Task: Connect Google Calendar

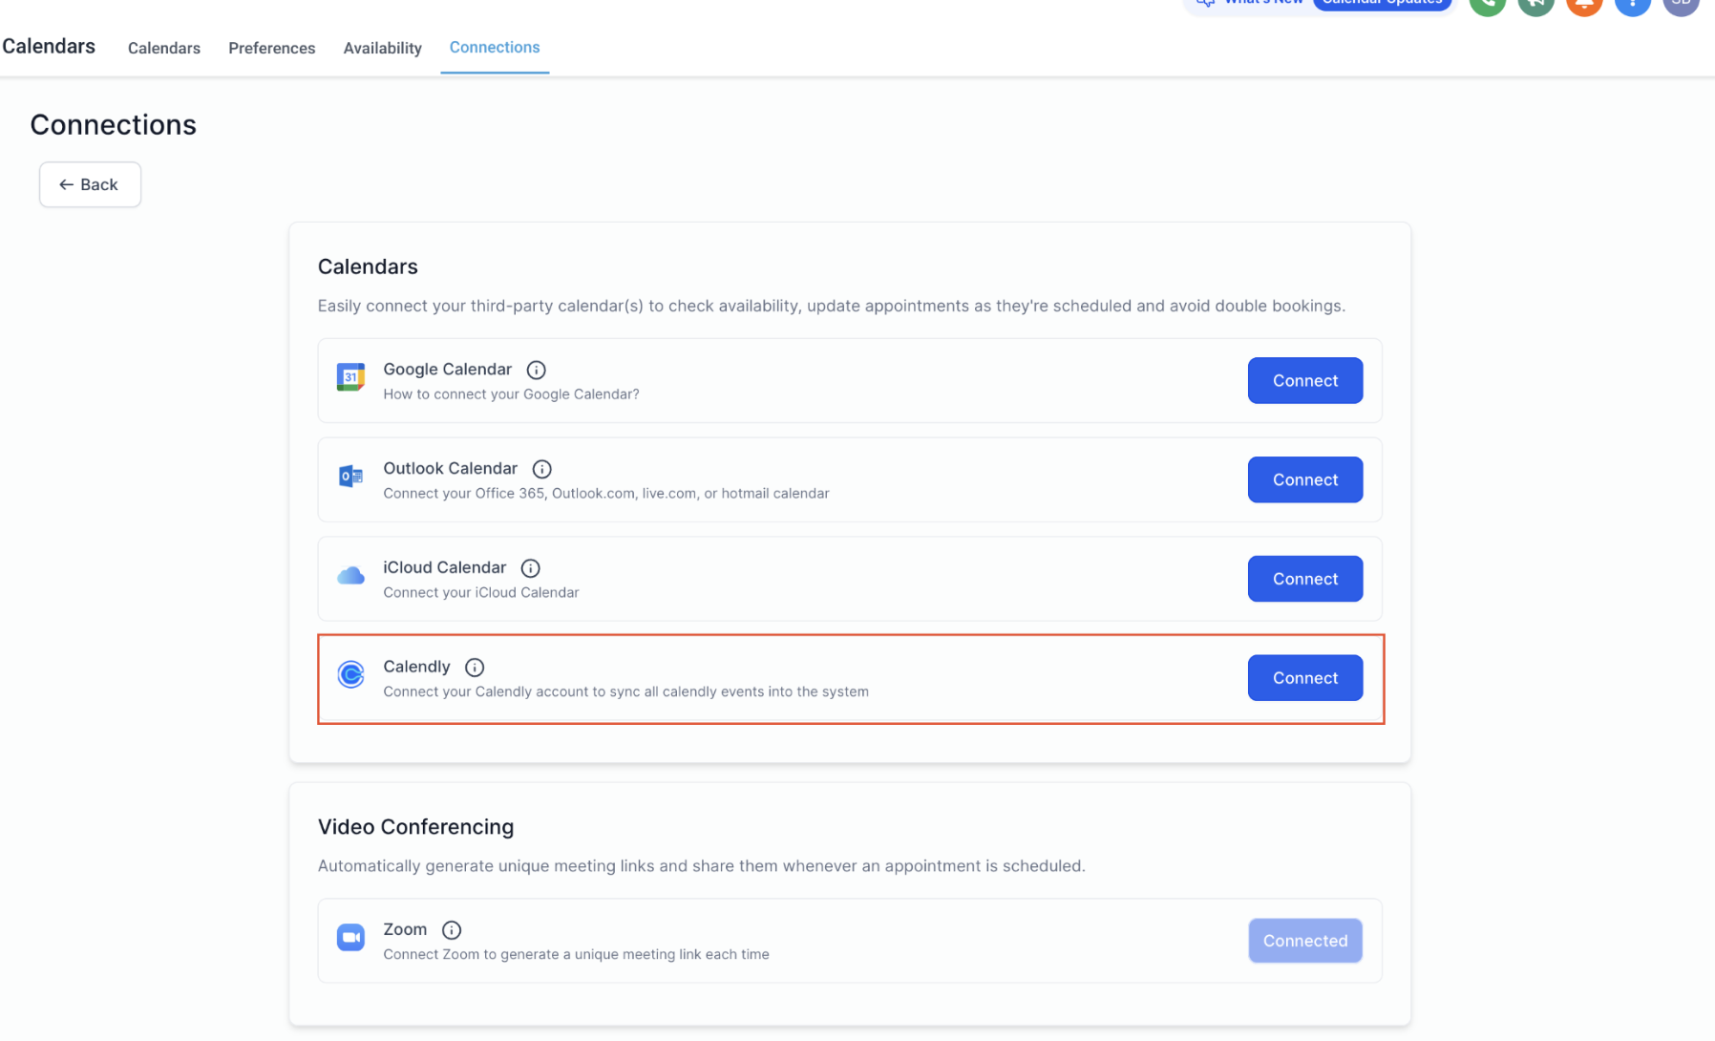Action: (1304, 380)
